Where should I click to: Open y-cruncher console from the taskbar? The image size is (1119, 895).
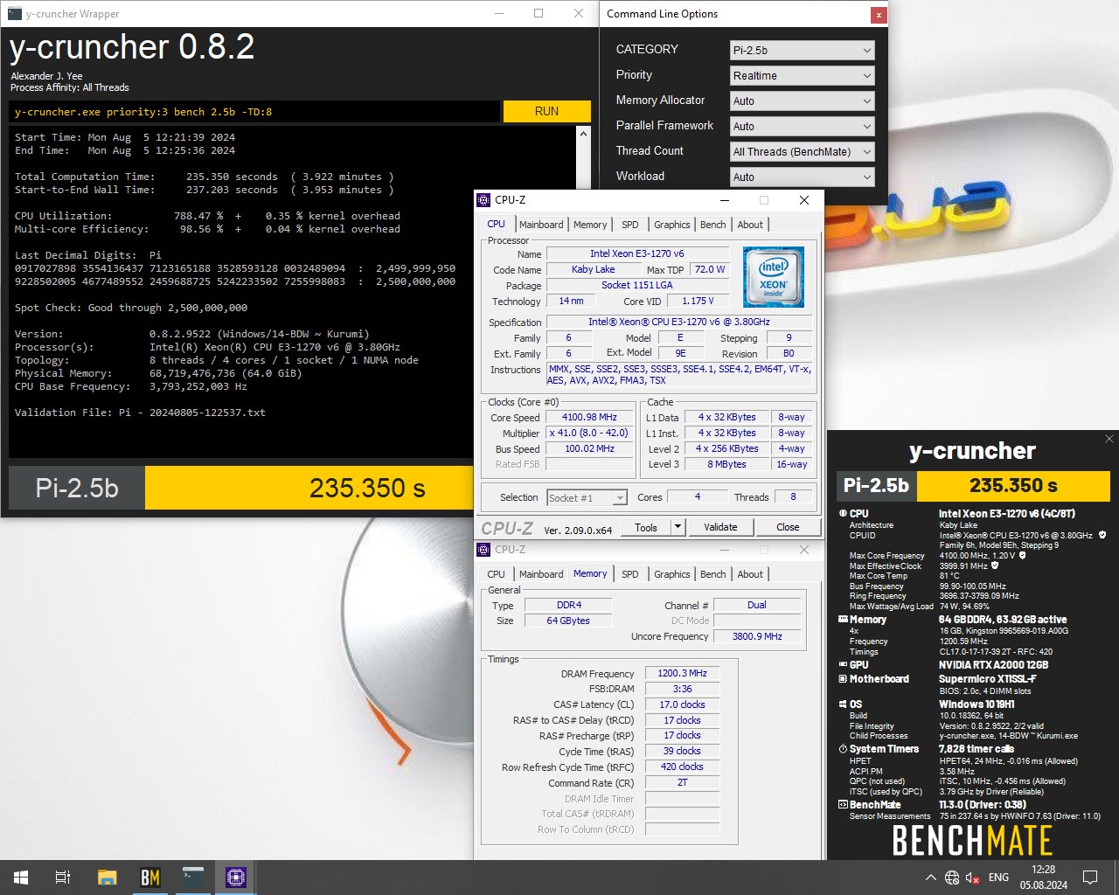click(193, 878)
